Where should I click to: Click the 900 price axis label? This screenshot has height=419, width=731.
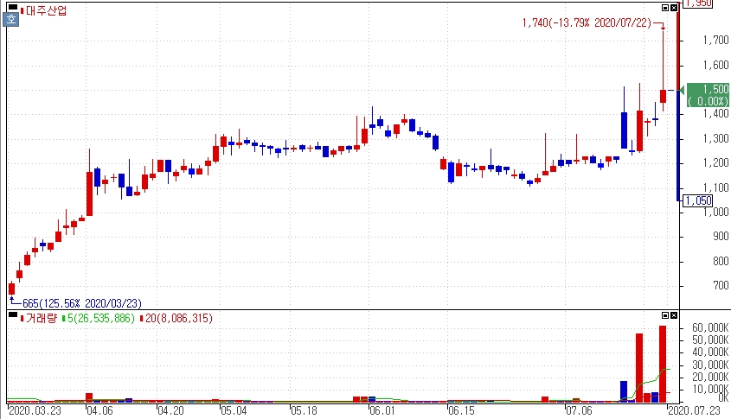(x=721, y=237)
